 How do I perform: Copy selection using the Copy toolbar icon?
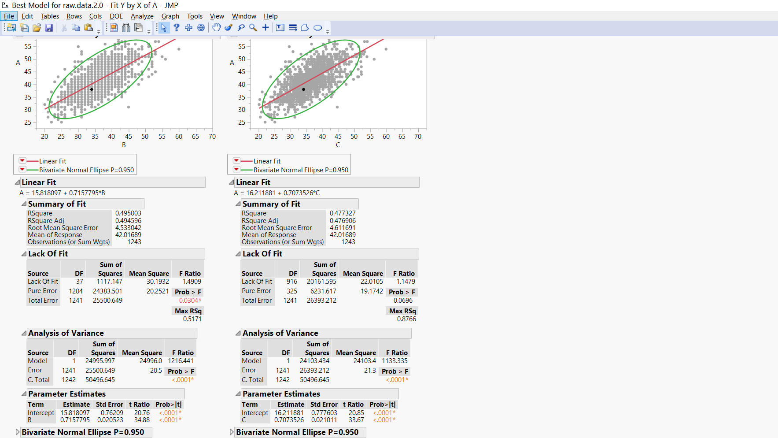tap(76, 28)
